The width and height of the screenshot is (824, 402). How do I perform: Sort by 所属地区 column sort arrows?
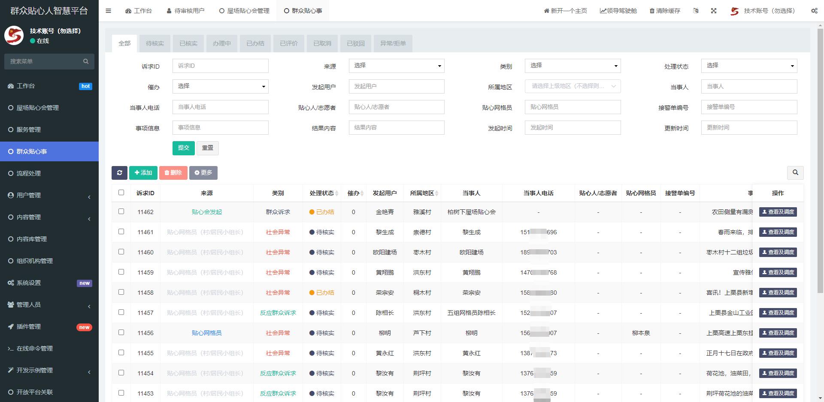[437, 193]
